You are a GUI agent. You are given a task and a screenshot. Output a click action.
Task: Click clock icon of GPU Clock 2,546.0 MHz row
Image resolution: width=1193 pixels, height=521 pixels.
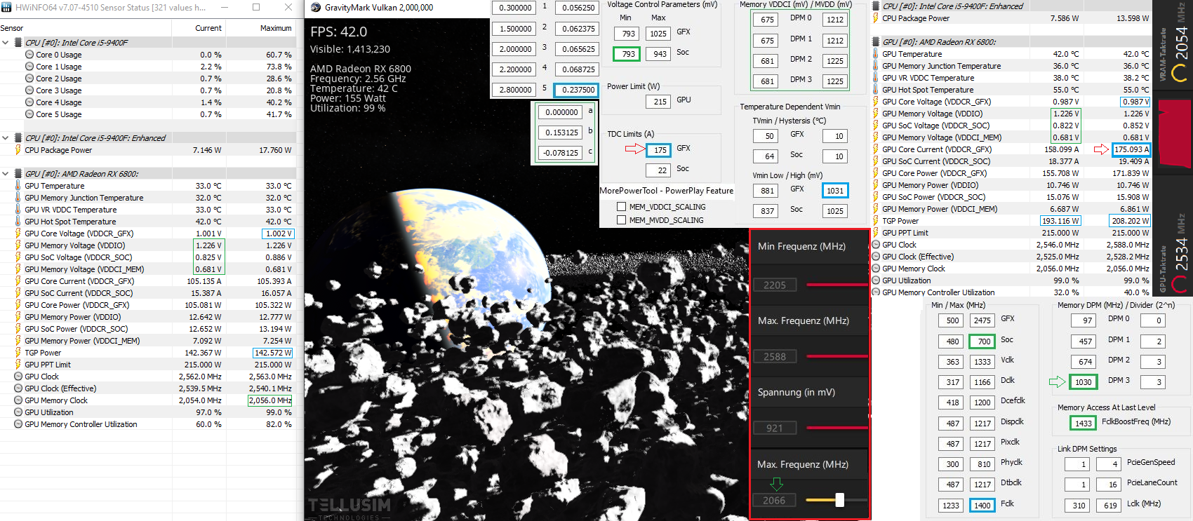point(876,245)
